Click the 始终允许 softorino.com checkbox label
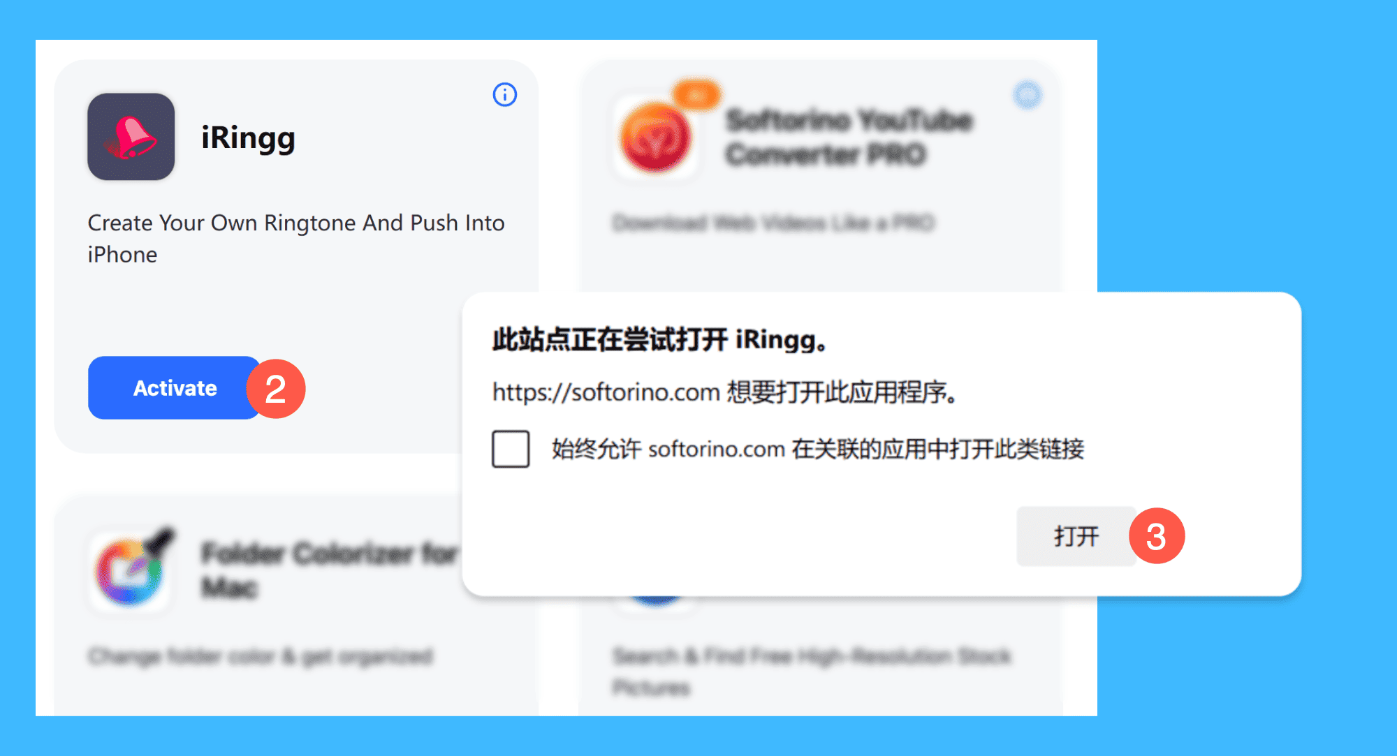This screenshot has height=756, width=1397. pos(817,449)
